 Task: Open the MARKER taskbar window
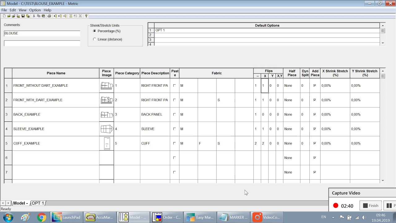(234, 217)
